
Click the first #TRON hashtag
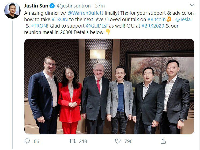tap(60, 19)
